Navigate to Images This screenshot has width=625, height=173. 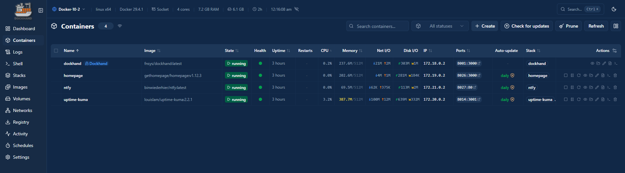[x=23, y=87]
